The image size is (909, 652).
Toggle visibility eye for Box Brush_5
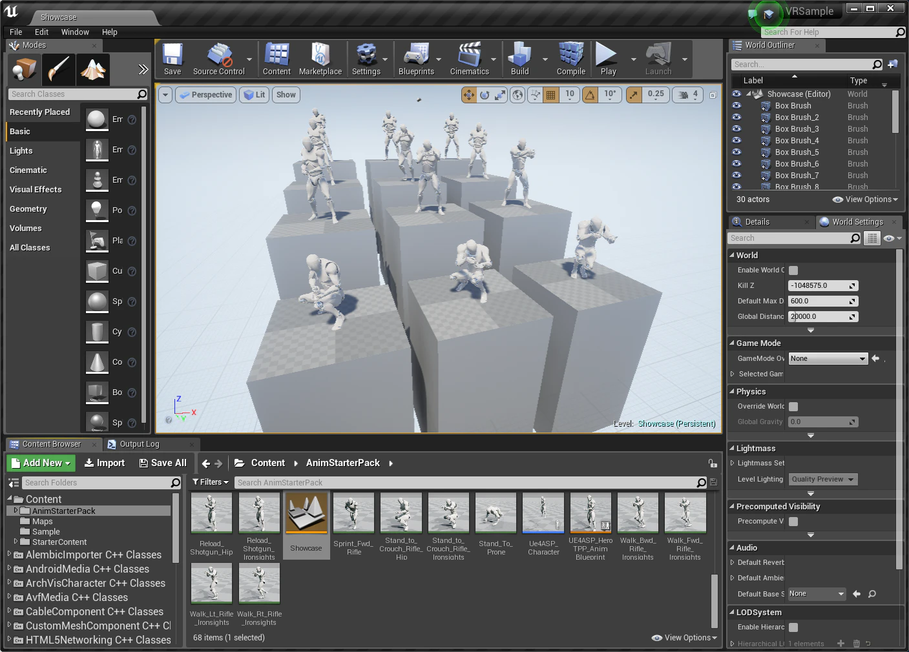737,152
